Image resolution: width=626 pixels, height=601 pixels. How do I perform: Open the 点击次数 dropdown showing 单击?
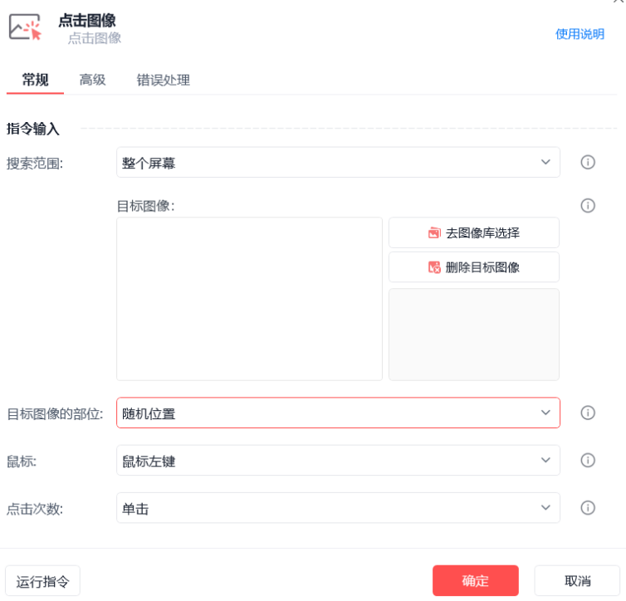click(338, 508)
